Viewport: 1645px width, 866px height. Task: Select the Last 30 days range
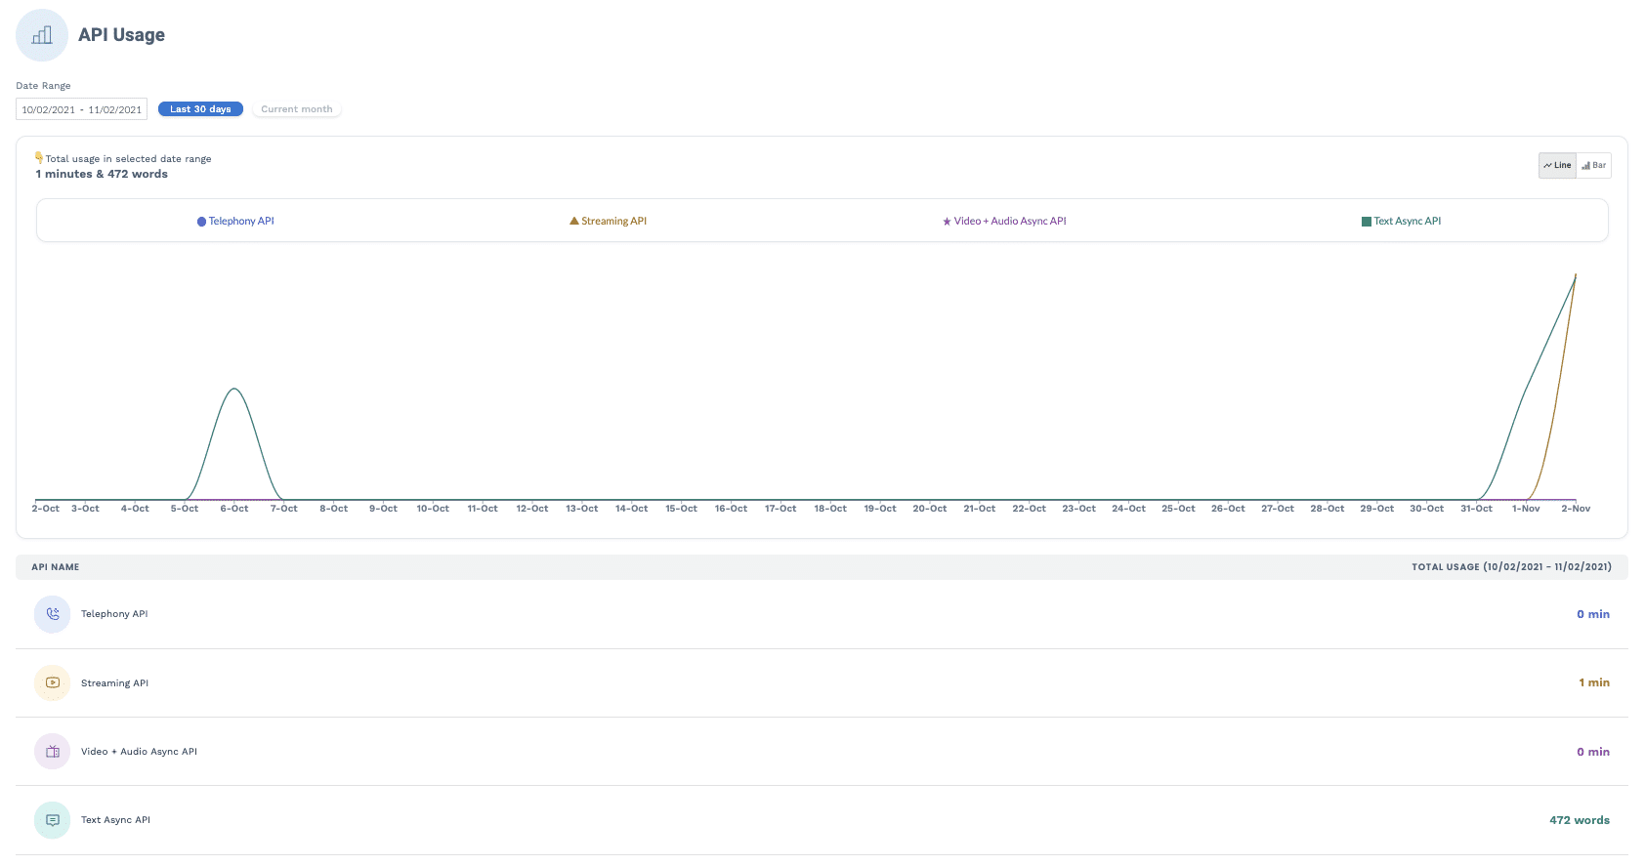tap(200, 109)
